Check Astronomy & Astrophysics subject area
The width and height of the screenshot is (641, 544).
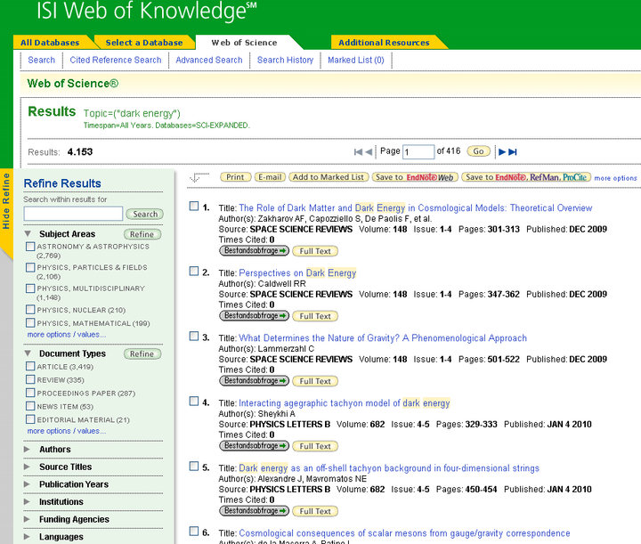30,247
